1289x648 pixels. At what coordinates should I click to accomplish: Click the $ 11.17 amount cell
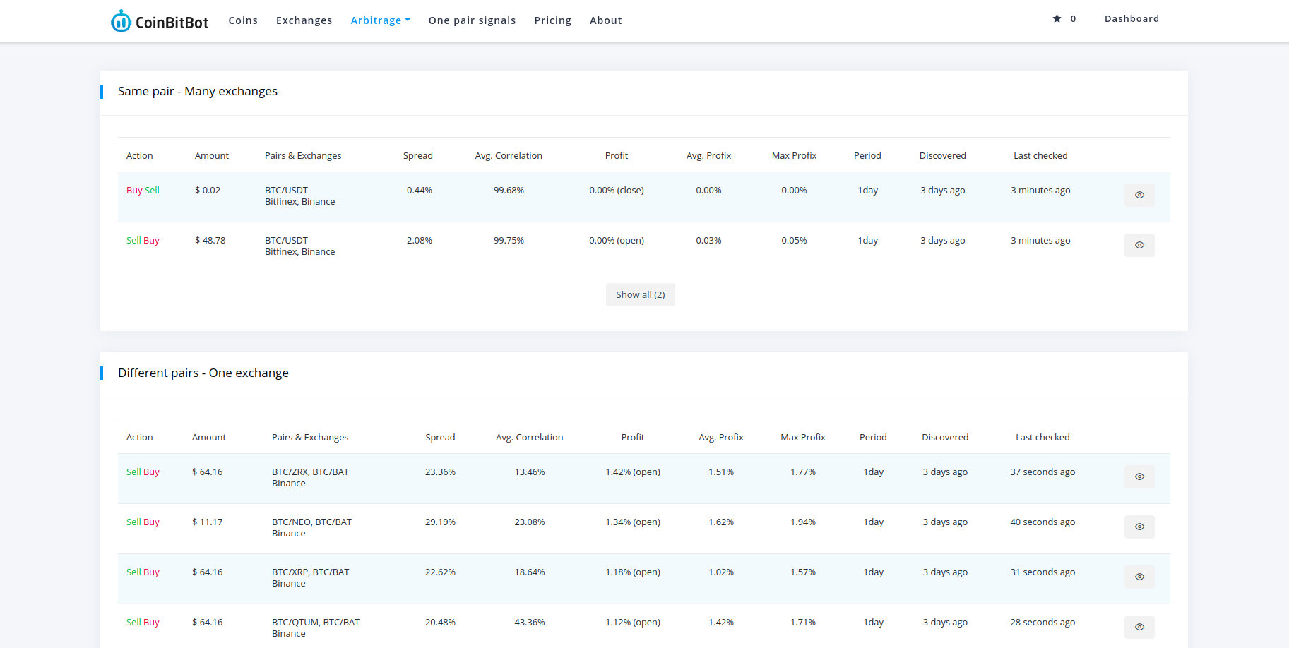pyautogui.click(x=207, y=522)
